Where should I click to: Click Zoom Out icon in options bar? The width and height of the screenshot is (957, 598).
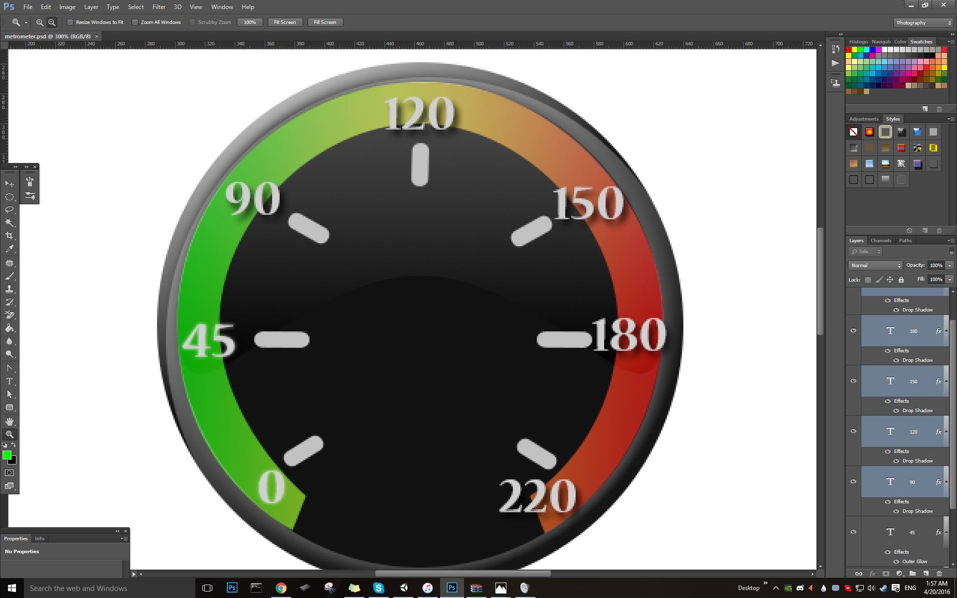click(52, 22)
